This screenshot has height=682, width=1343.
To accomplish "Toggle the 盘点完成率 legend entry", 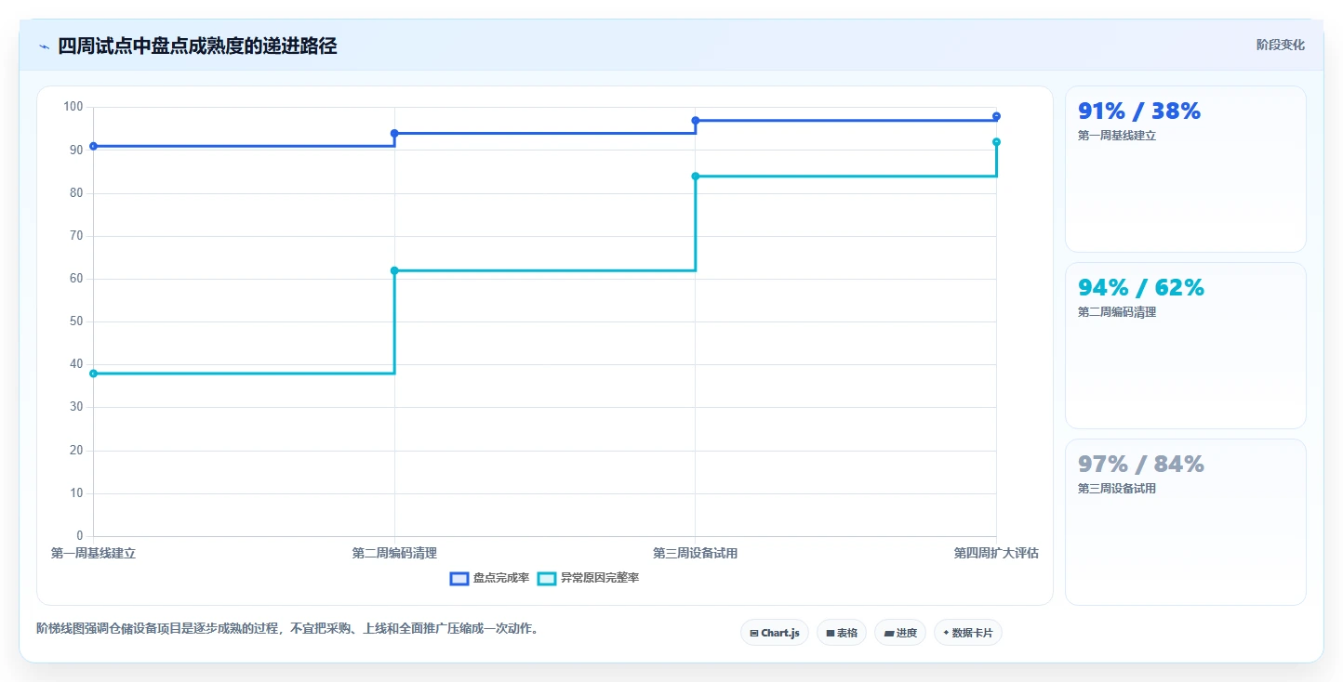I will tap(489, 578).
